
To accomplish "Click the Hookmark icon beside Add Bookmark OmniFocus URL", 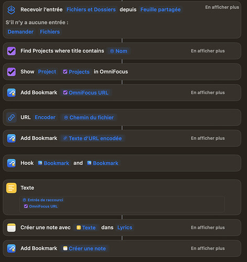I will point(12,93).
